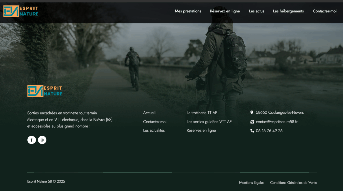343x191 pixels.
Task: Follow the Contactez-moi footer link
Action: click(x=155, y=122)
